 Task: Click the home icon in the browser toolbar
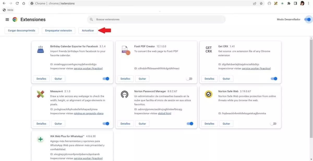click(x=23, y=3)
